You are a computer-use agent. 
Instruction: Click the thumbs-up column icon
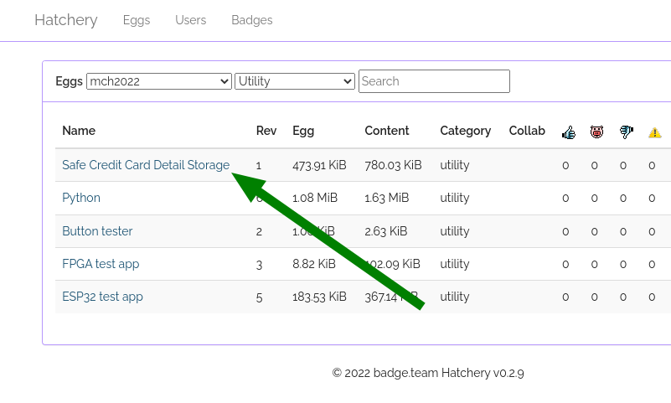point(569,132)
